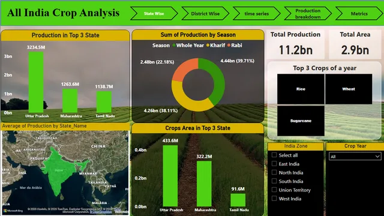Click the Microsoft Bing logo on the map
The height and width of the screenshot is (216, 384).
pos(13,211)
